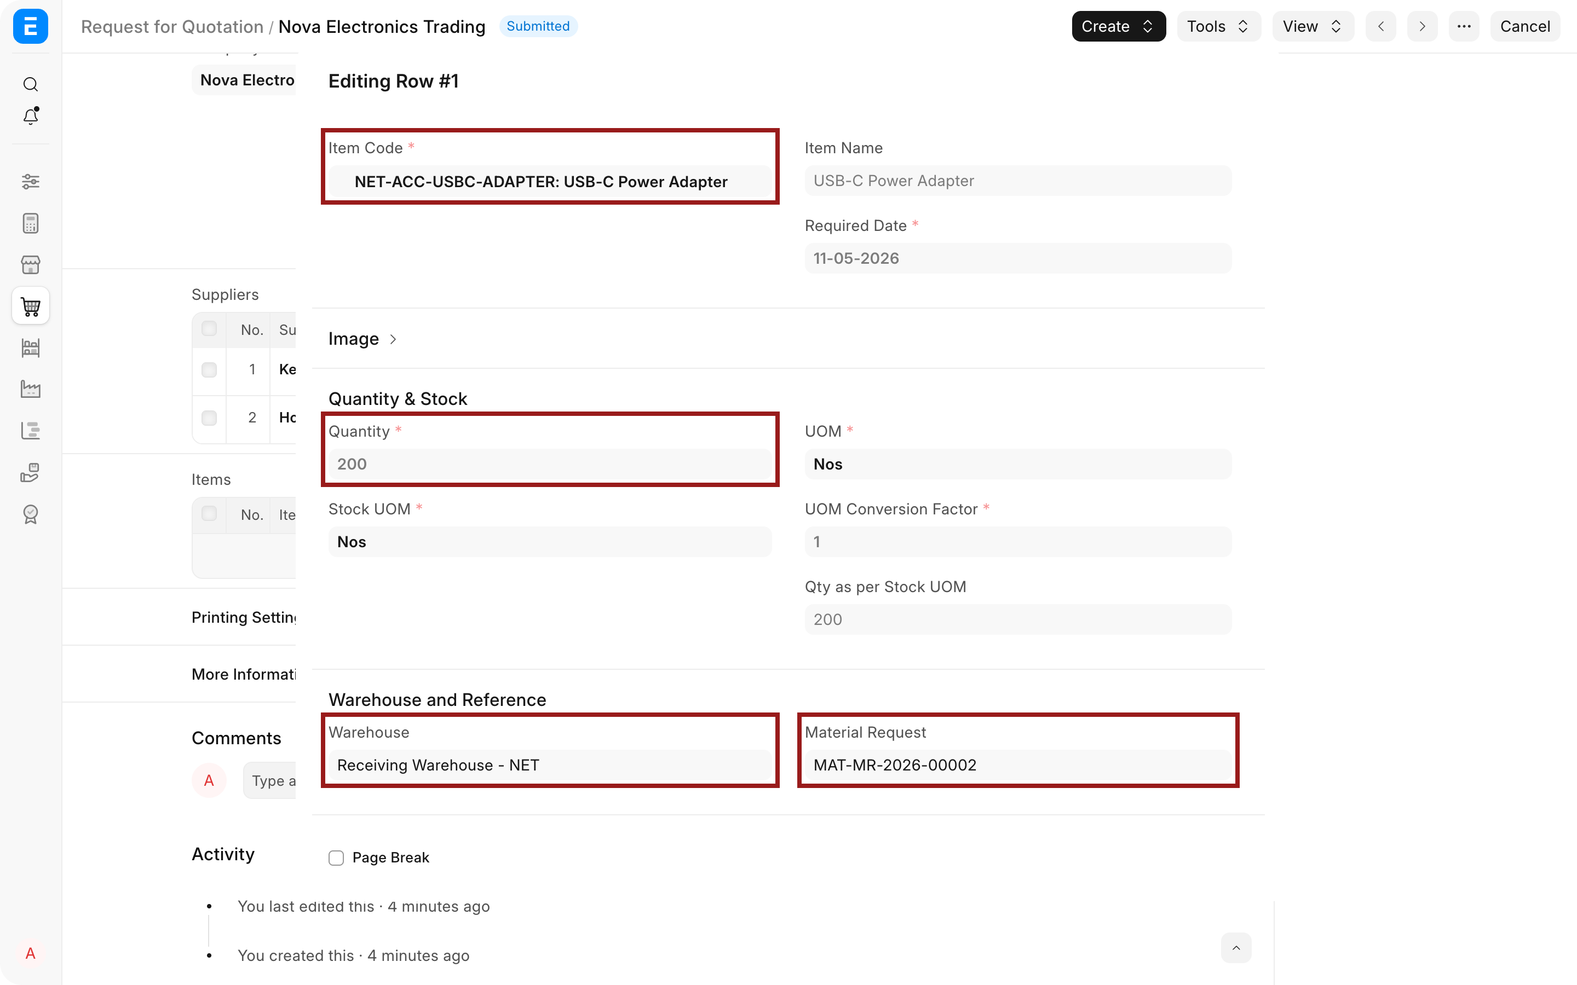The width and height of the screenshot is (1577, 985).
Task: Click the Cancel button
Action: (1524, 26)
